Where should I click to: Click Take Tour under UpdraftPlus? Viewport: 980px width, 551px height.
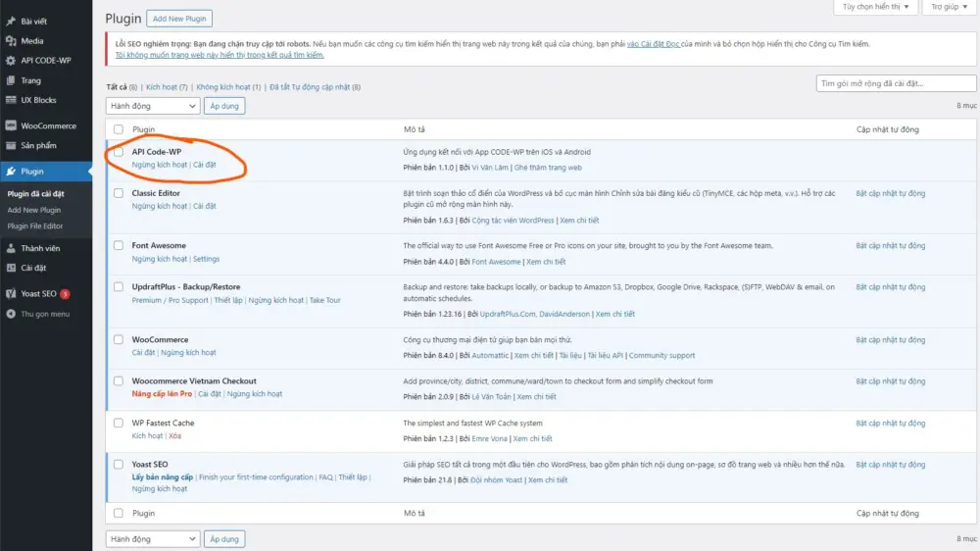[325, 300]
